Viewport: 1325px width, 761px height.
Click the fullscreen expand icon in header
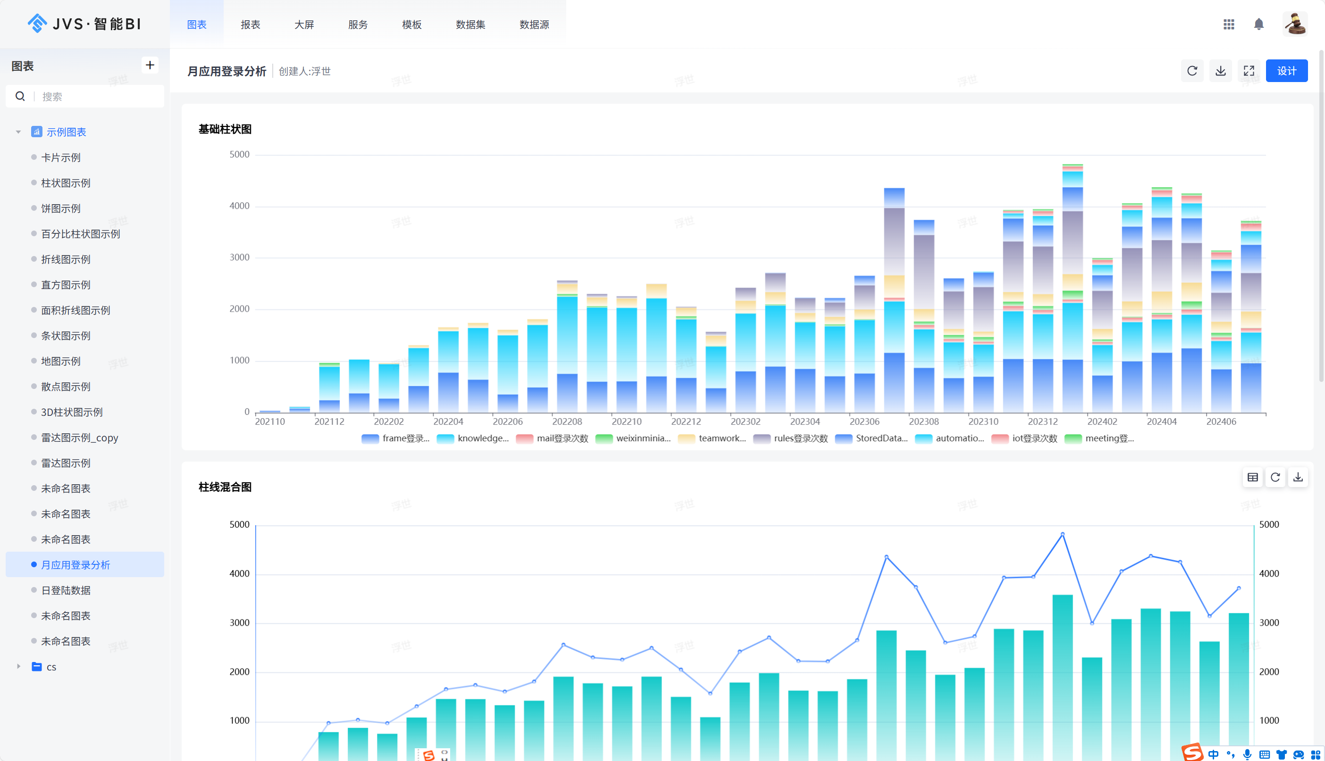click(1249, 71)
